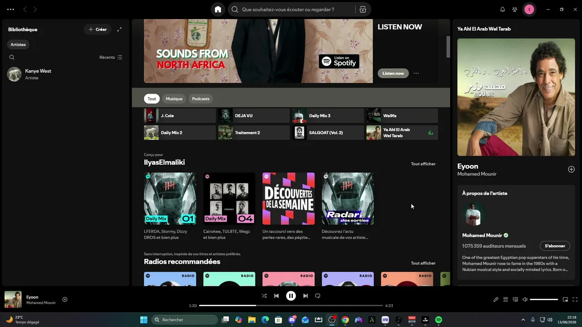This screenshot has height=327, width=582.
Task: Click the song progress bar
Action: click(x=291, y=306)
